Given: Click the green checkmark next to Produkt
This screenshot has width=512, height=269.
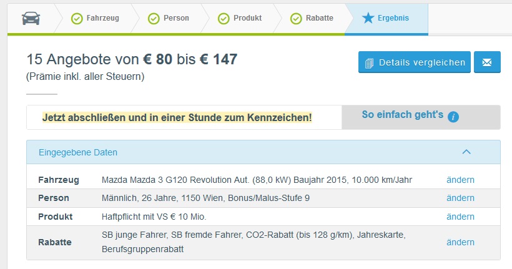Looking at the screenshot, I should click(x=224, y=19).
